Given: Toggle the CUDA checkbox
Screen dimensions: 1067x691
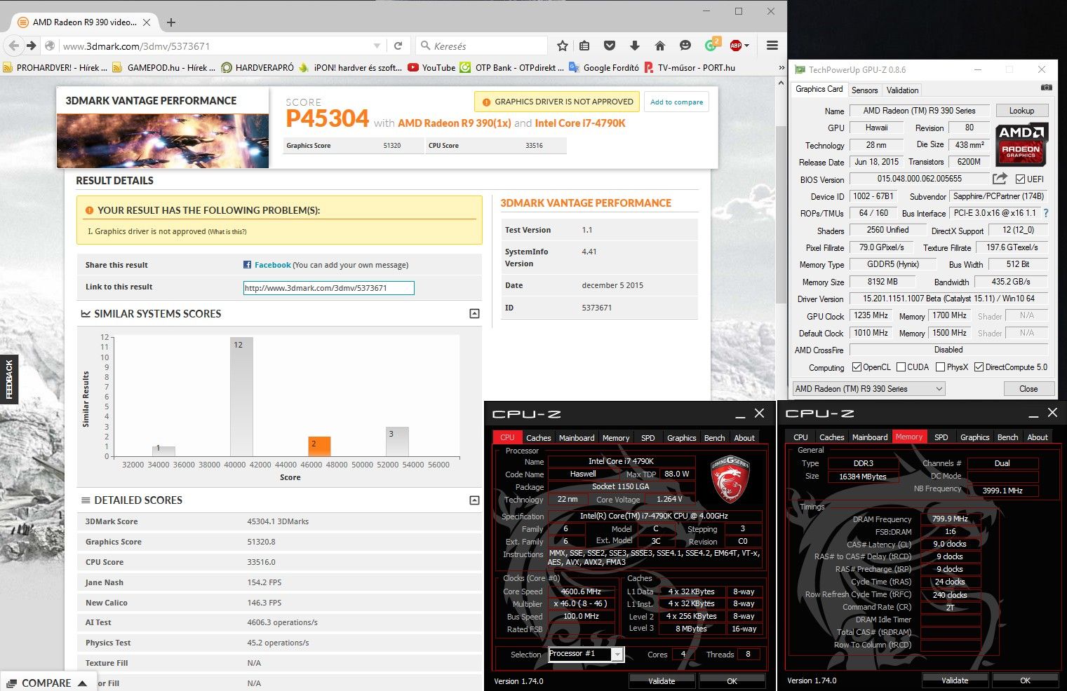Looking at the screenshot, I should tap(901, 367).
